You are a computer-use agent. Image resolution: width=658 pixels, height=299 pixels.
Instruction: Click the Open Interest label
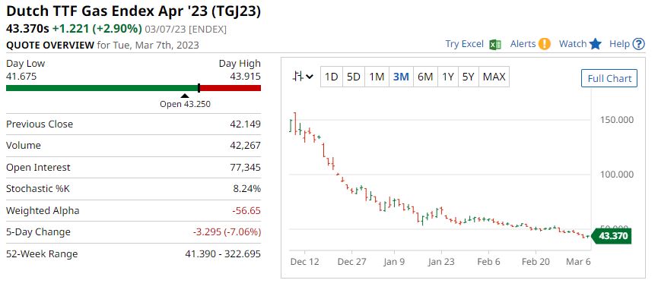[38, 168]
